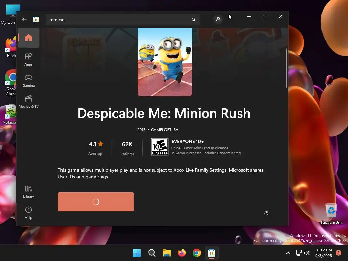Viewport: 348px width, 261px height.
Task: Open the clock showing 6:12 PM
Action: point(324,253)
